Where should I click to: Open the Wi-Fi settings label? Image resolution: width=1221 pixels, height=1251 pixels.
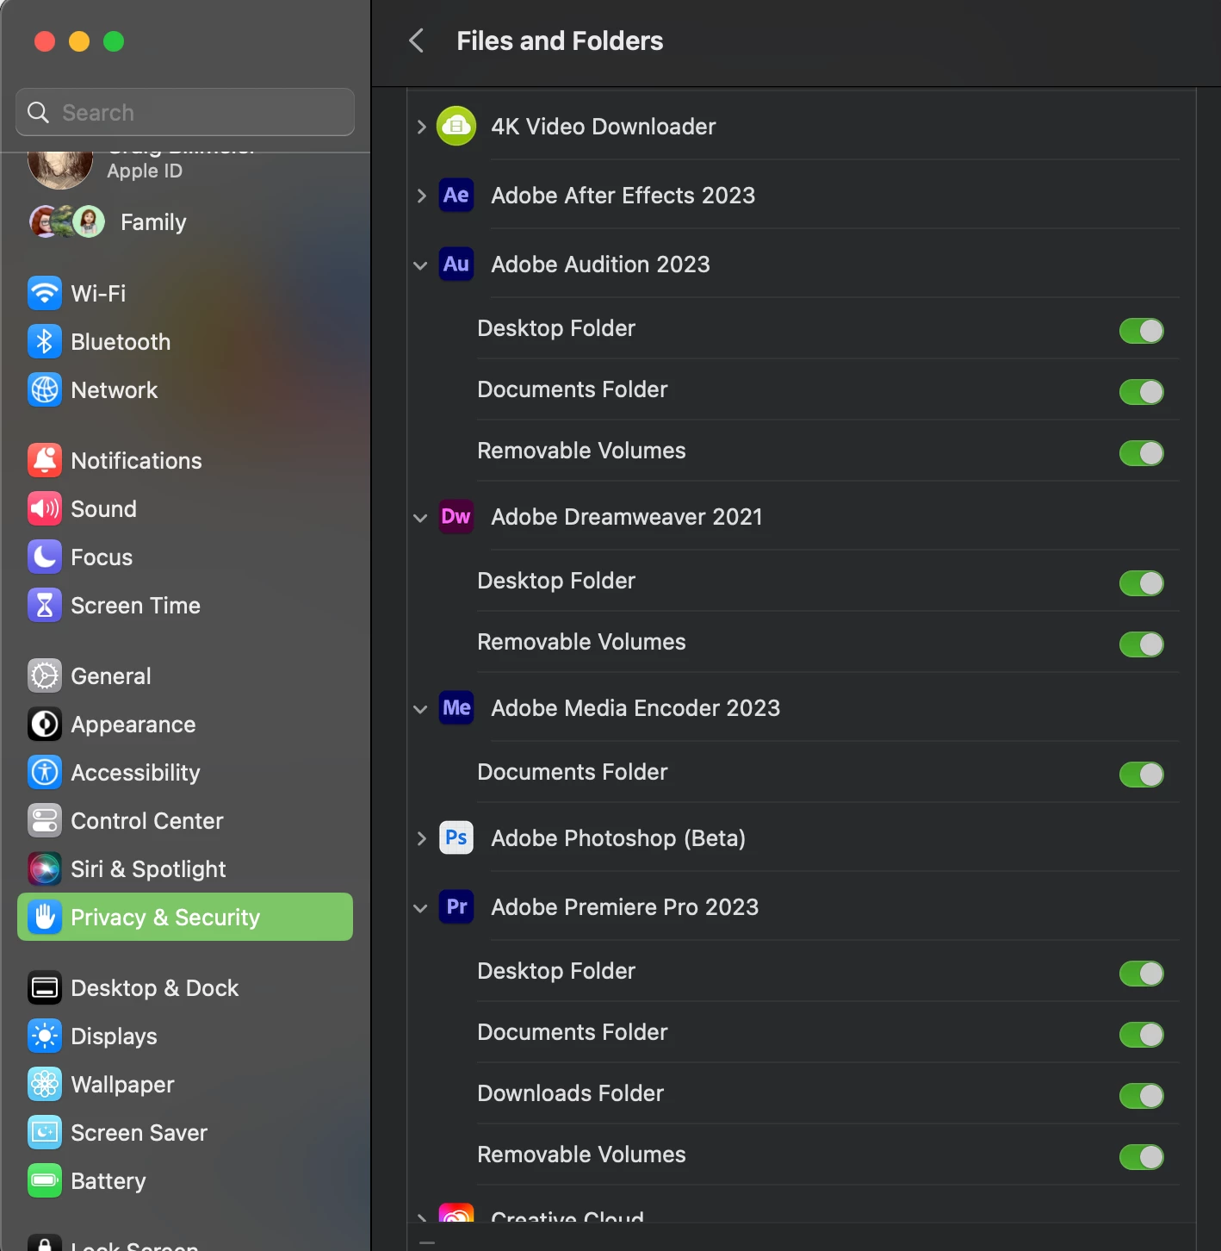pos(98,294)
